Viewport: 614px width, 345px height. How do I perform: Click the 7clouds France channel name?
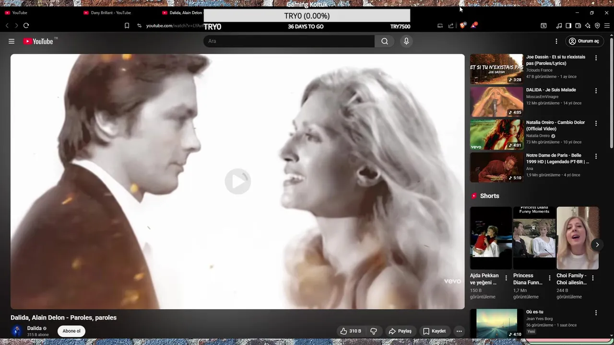[539, 70]
